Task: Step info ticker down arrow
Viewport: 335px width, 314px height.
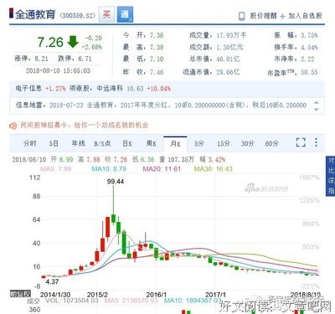Action: tap(317, 110)
